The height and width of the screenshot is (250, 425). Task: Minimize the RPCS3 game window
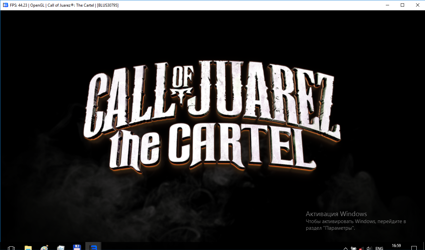point(387,5)
